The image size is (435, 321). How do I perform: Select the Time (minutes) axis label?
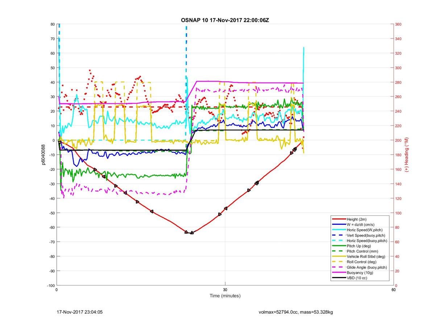click(225, 296)
